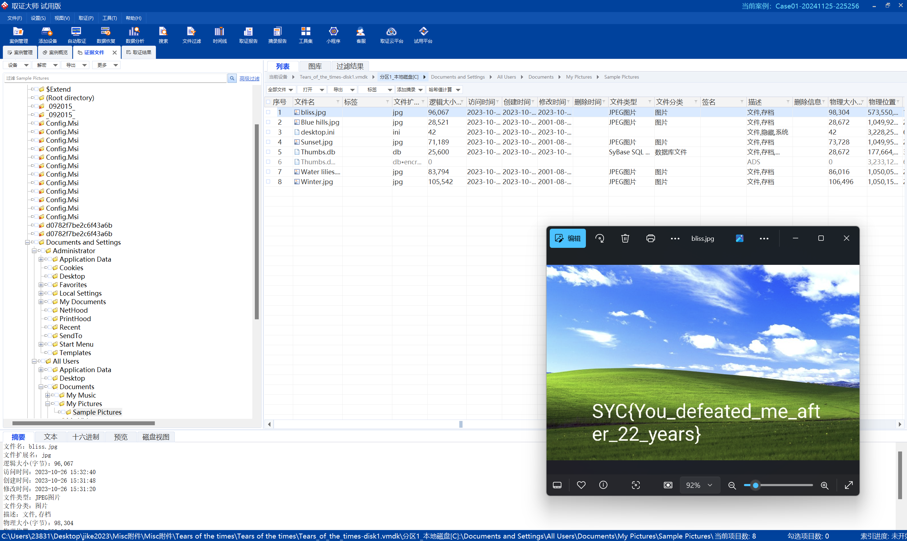The height and width of the screenshot is (541, 907).
Task: Click the Sample Pictures filter input field
Action: [116, 78]
